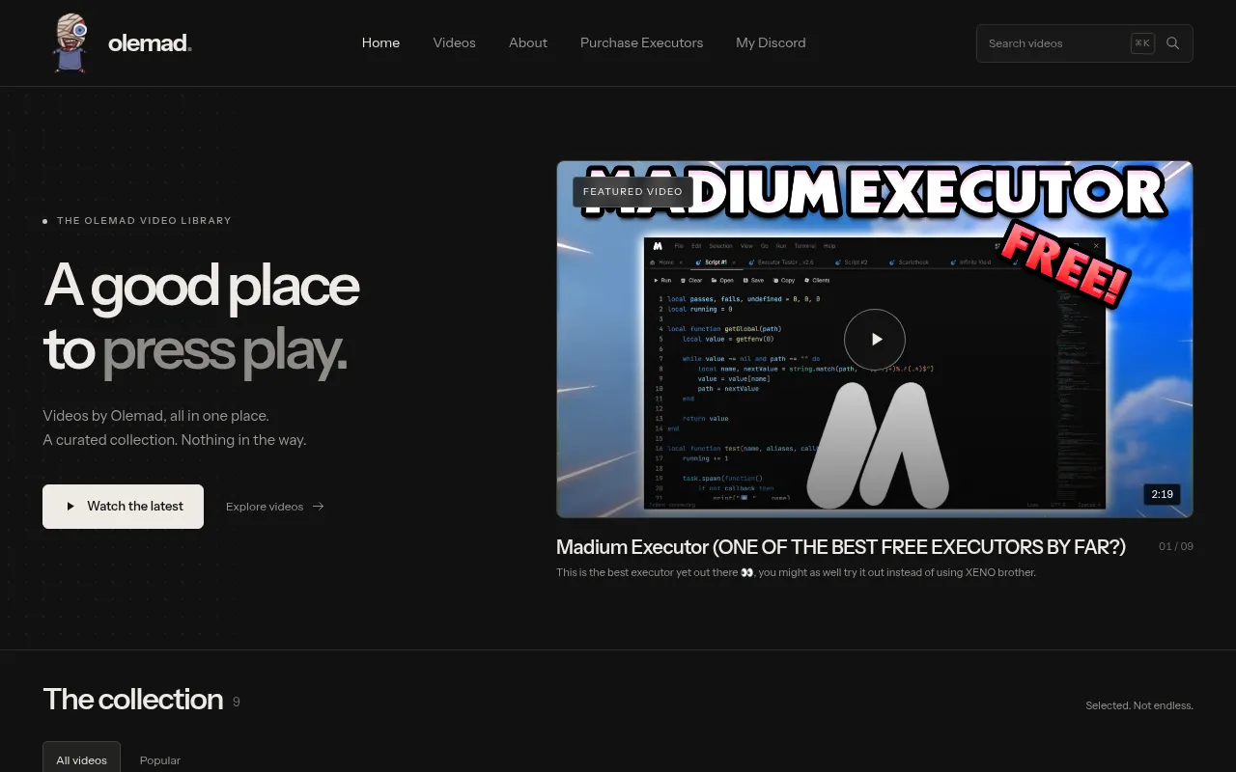Click the arrow icon beside Explore videos
Image resolution: width=1236 pixels, height=772 pixels.
tap(319, 507)
